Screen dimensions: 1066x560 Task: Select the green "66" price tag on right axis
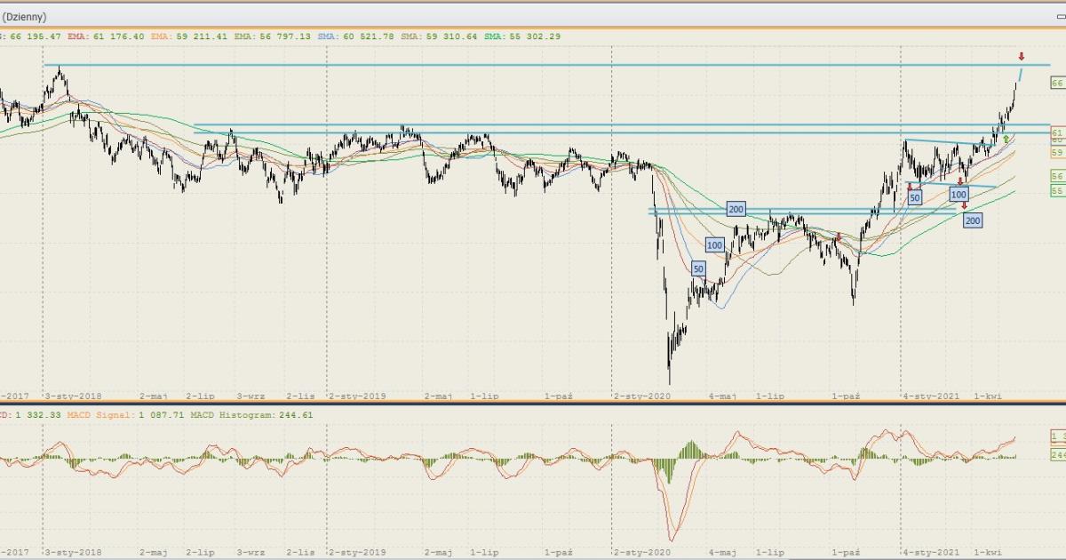(1056, 83)
